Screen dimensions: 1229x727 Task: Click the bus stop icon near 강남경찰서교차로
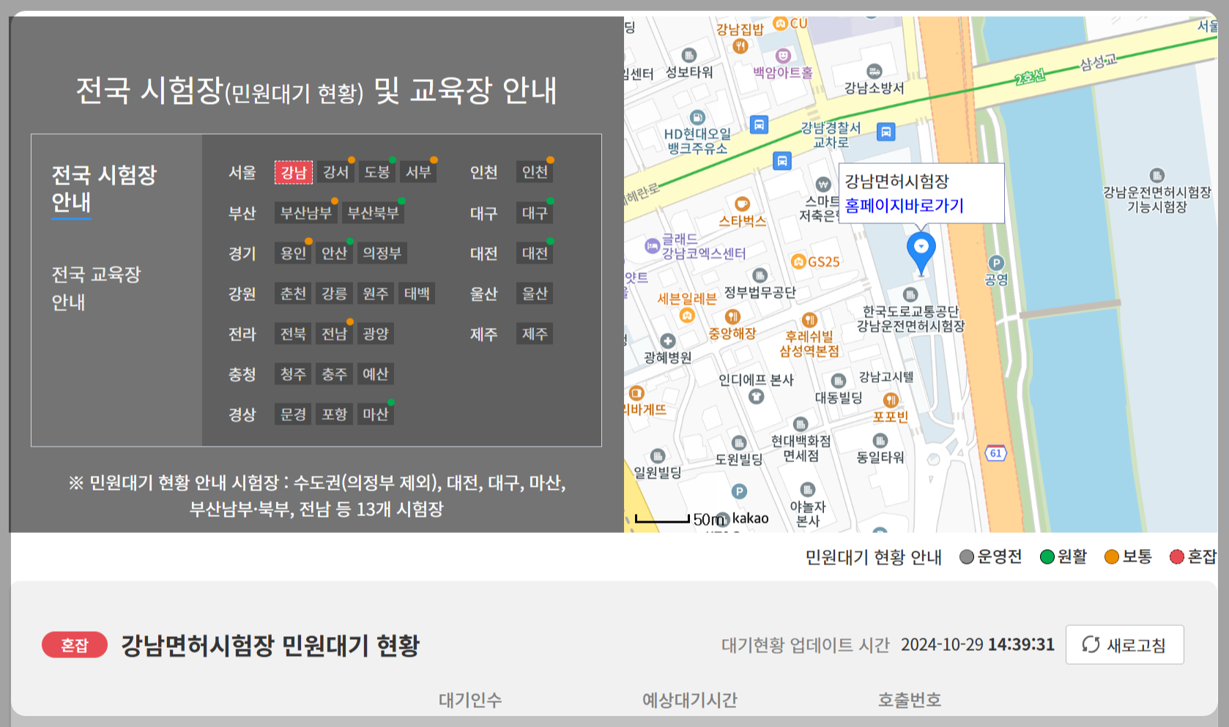tap(886, 131)
